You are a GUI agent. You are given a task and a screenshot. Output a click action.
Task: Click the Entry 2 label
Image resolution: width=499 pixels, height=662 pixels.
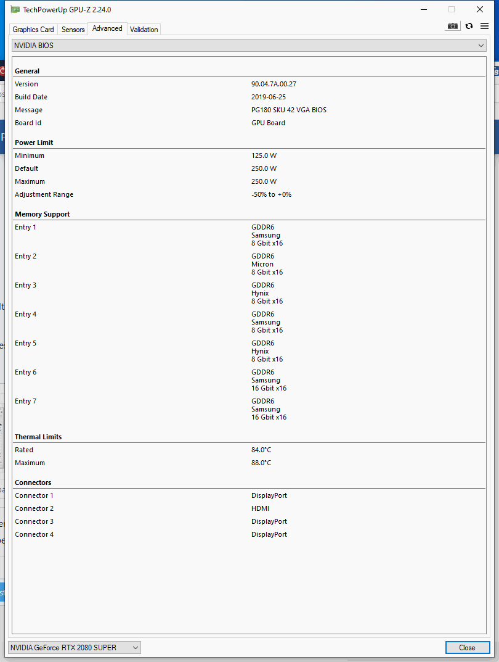point(25,256)
